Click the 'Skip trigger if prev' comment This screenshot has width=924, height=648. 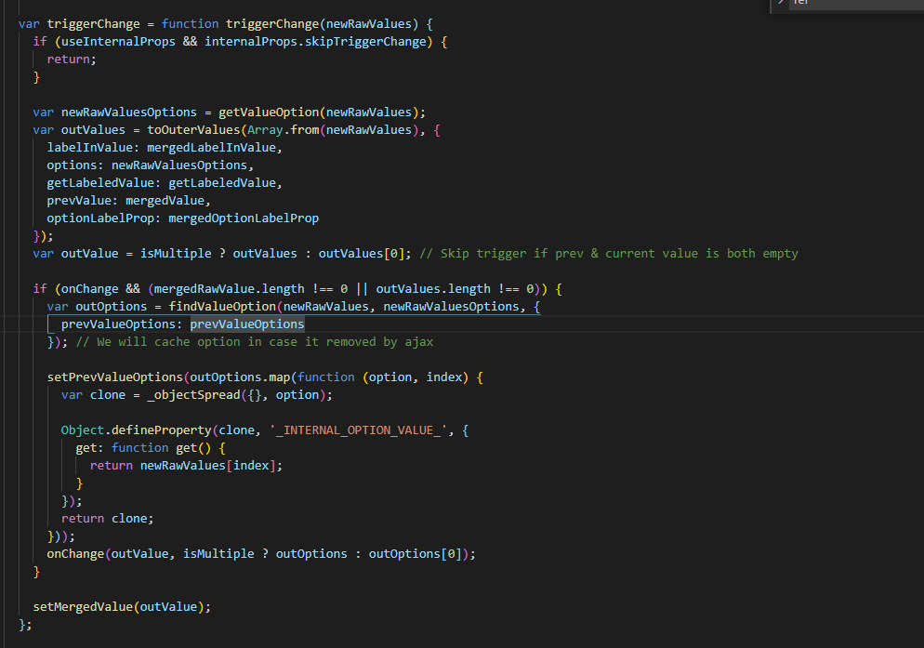tap(609, 254)
